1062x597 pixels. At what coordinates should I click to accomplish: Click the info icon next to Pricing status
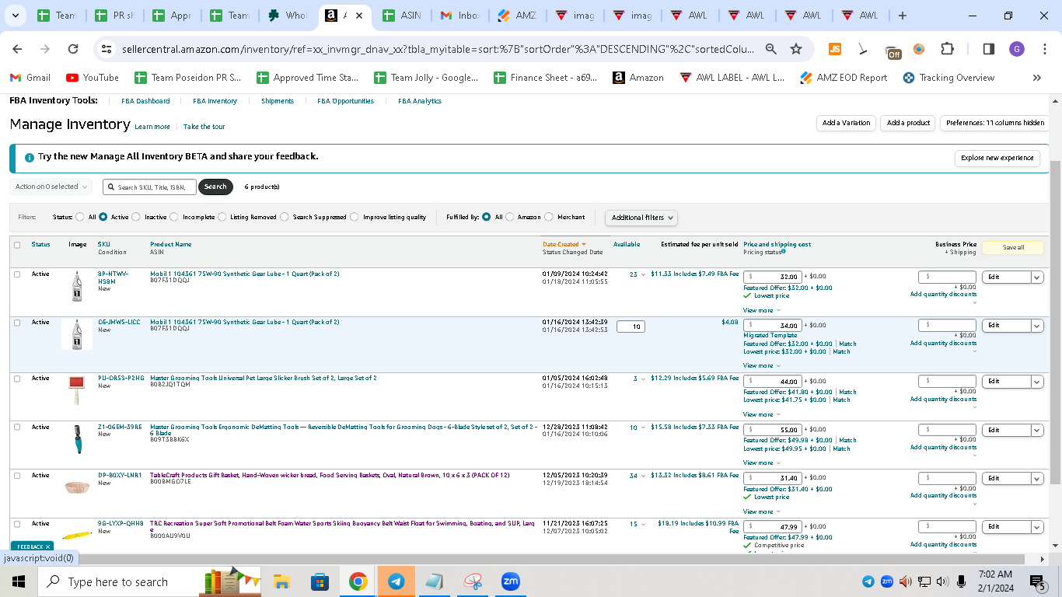[783, 252]
